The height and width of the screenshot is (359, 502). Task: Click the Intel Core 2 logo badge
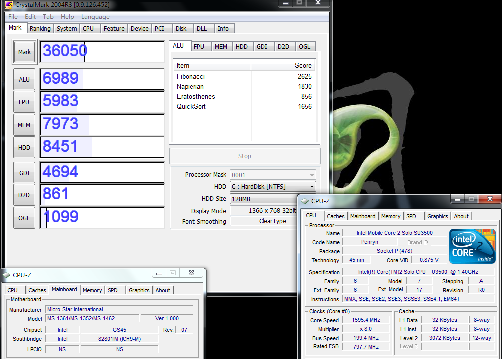click(472, 246)
